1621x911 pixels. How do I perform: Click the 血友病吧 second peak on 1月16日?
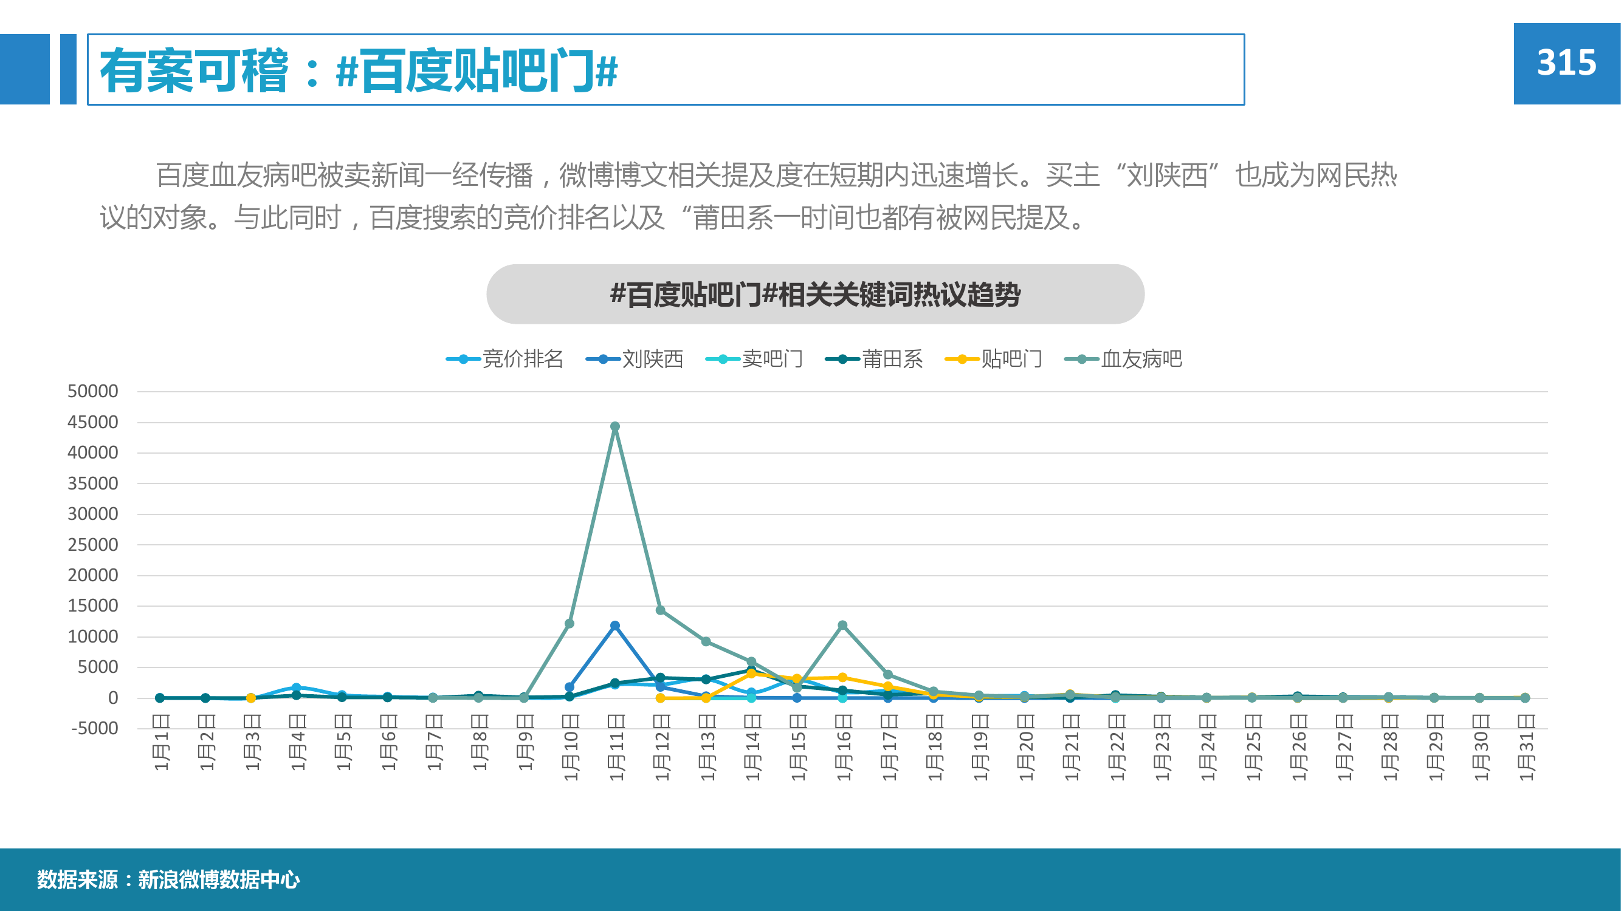(842, 625)
